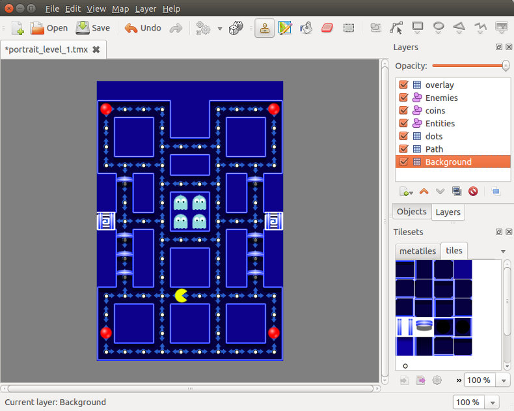
Task: Select the Insert Tile tool
Action: (502, 28)
